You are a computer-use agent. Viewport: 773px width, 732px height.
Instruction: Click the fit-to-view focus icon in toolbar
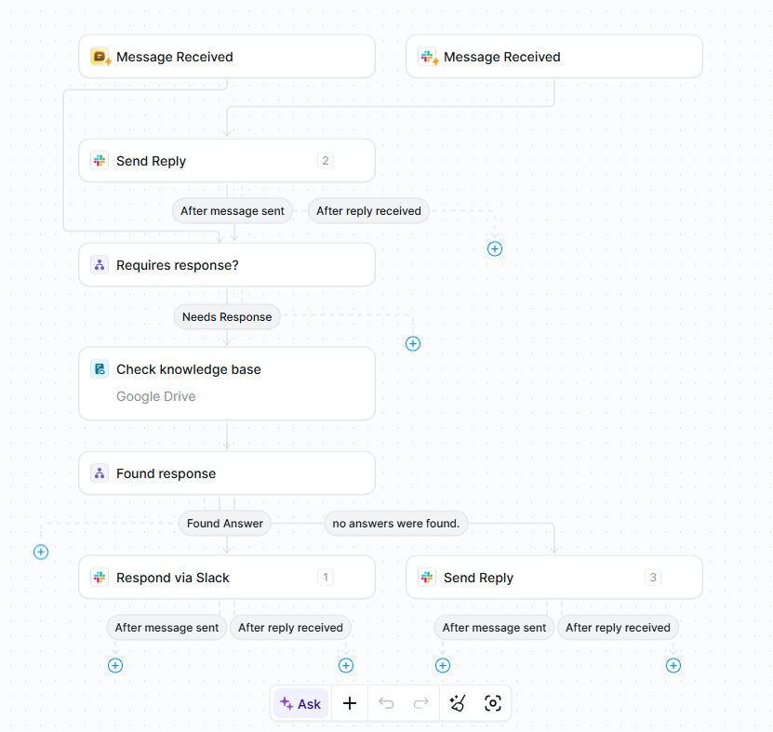coord(492,703)
